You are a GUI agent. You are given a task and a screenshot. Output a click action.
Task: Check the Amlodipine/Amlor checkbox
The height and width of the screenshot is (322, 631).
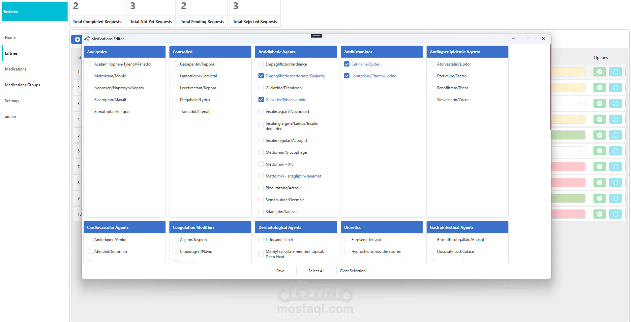pos(90,240)
